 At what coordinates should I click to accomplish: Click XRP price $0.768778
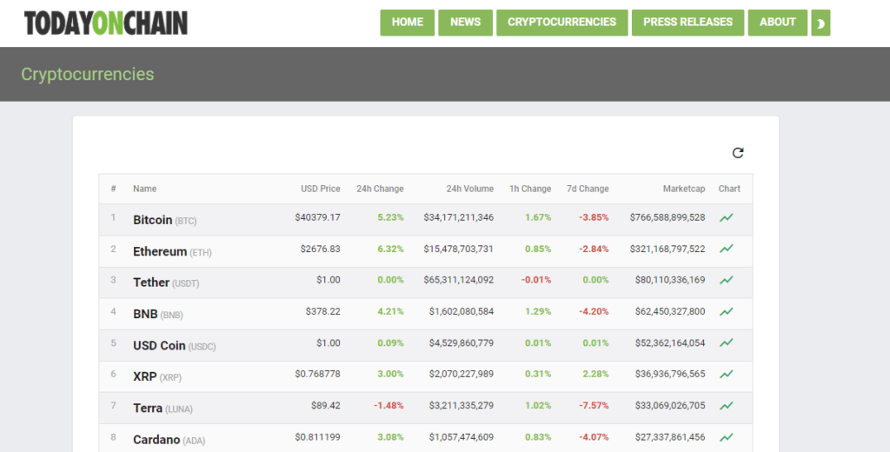(x=317, y=375)
